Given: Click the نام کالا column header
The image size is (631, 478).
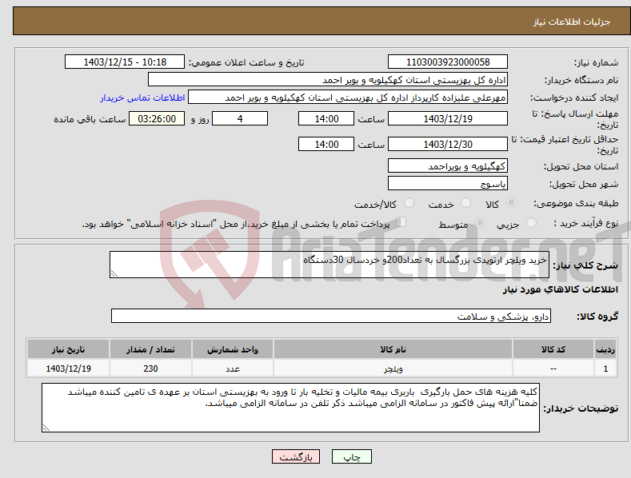Looking at the screenshot, I should 393,349.
